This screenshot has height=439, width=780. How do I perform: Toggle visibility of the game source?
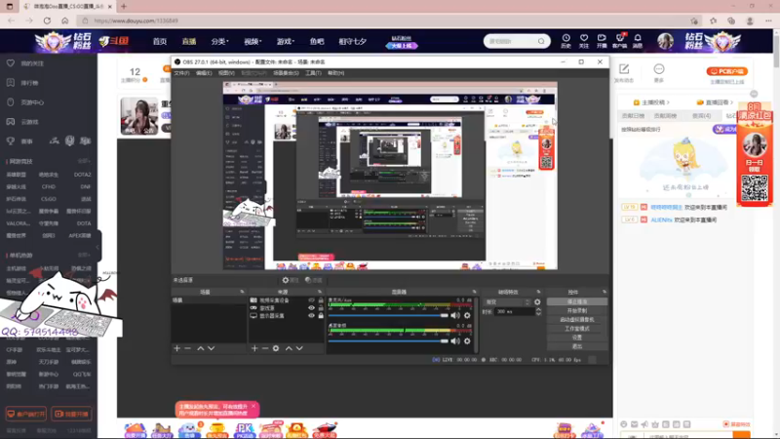coord(311,308)
